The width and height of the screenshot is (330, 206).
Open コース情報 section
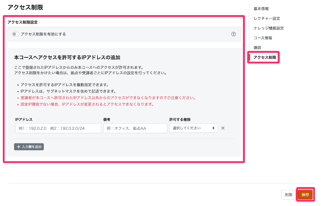[263, 38]
